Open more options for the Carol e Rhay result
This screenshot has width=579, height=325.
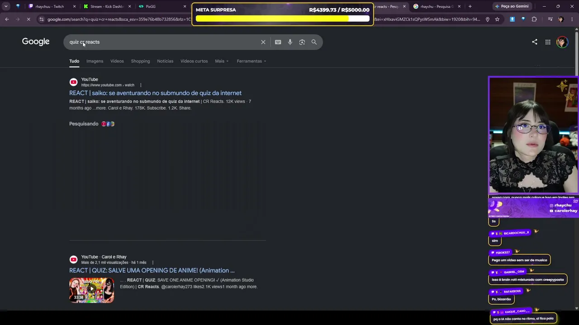(152, 262)
